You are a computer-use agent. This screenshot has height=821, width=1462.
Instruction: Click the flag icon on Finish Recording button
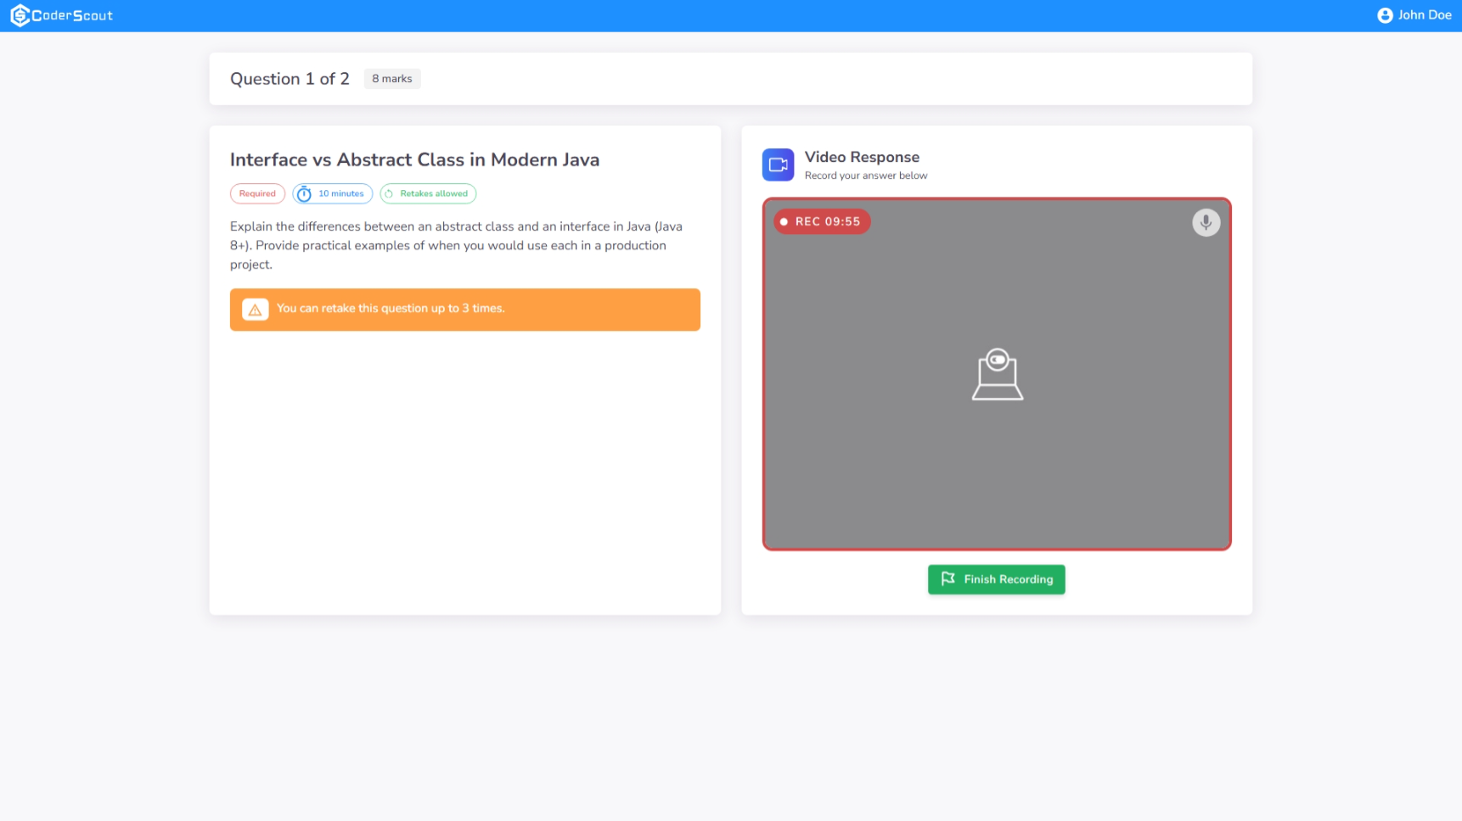point(947,579)
